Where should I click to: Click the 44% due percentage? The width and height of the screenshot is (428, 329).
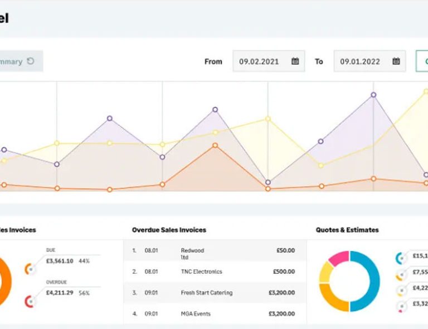84,261
